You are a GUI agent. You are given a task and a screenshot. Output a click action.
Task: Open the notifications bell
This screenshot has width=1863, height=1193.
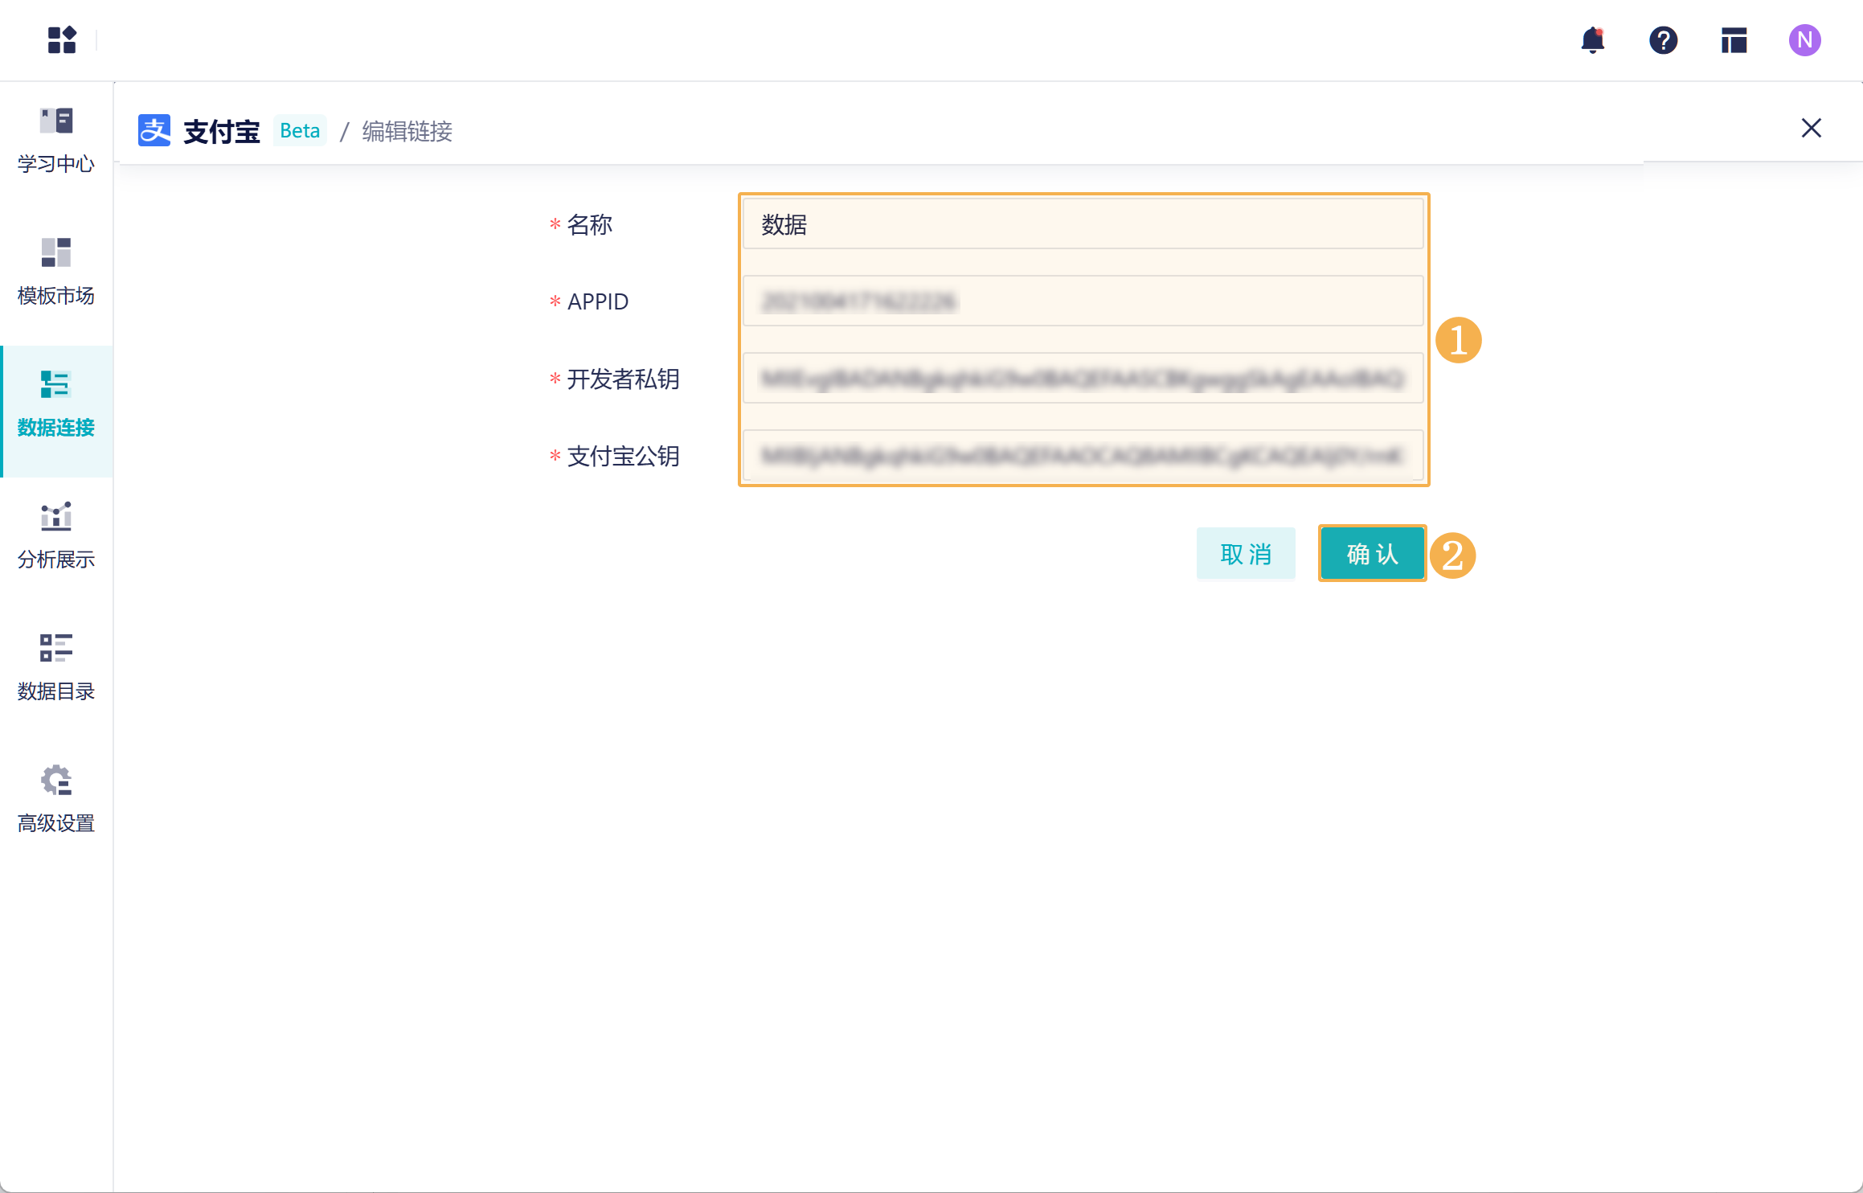(1592, 40)
